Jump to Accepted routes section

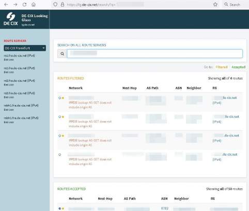[x=238, y=67]
